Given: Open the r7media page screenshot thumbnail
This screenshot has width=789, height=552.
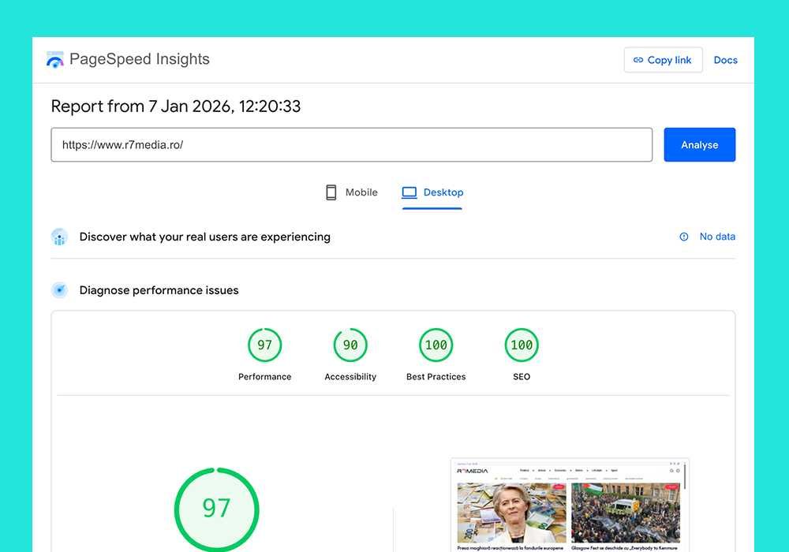Looking at the screenshot, I should (x=570, y=505).
